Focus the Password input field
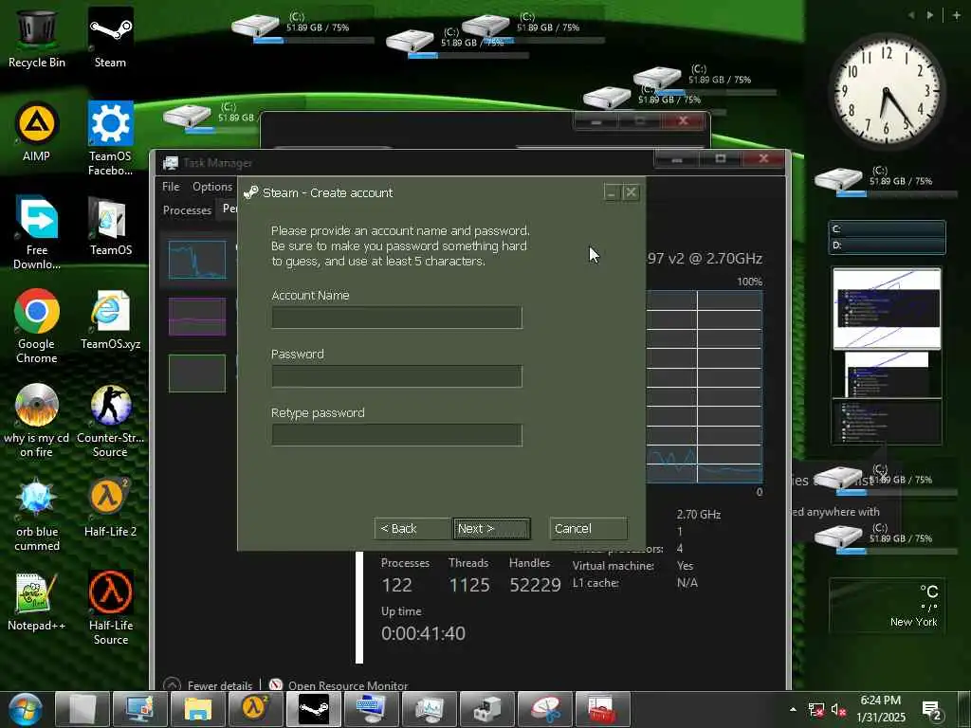The width and height of the screenshot is (971, 728). pos(397,376)
